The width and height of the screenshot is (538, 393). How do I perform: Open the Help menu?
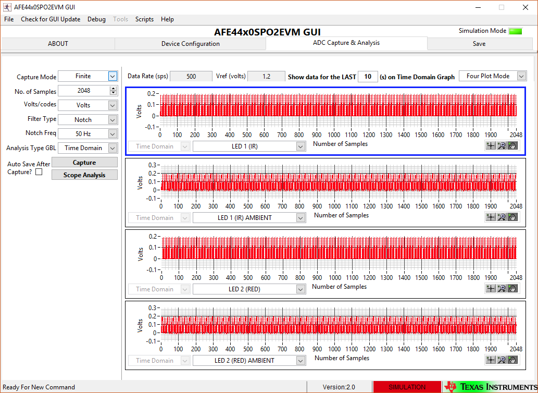pyautogui.click(x=167, y=19)
